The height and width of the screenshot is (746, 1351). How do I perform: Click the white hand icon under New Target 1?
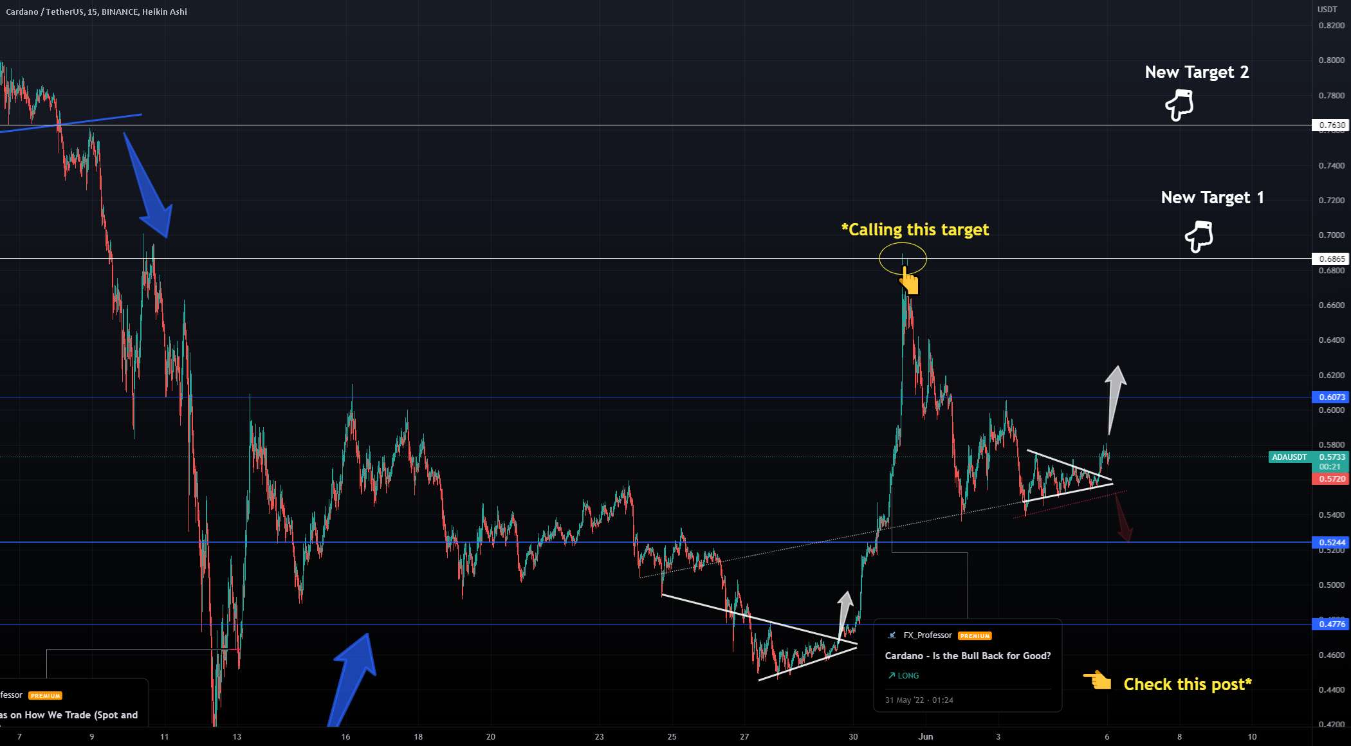[1199, 236]
